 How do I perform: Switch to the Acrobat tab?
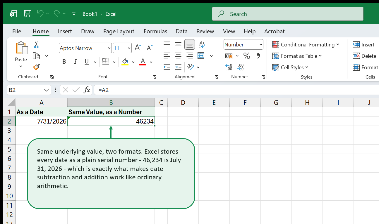click(x=274, y=31)
